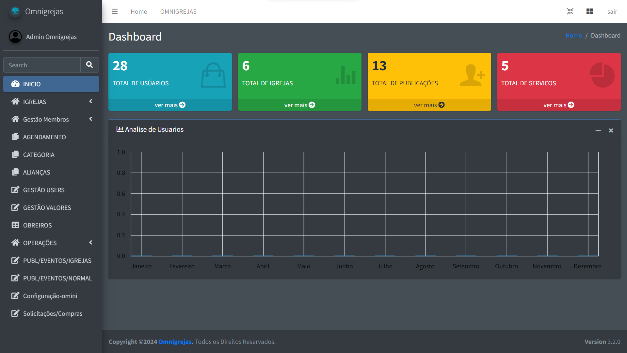Screen dimensions: 627x353
Task: Click the GESTÃO USERS edit icon
Action: 15,190
